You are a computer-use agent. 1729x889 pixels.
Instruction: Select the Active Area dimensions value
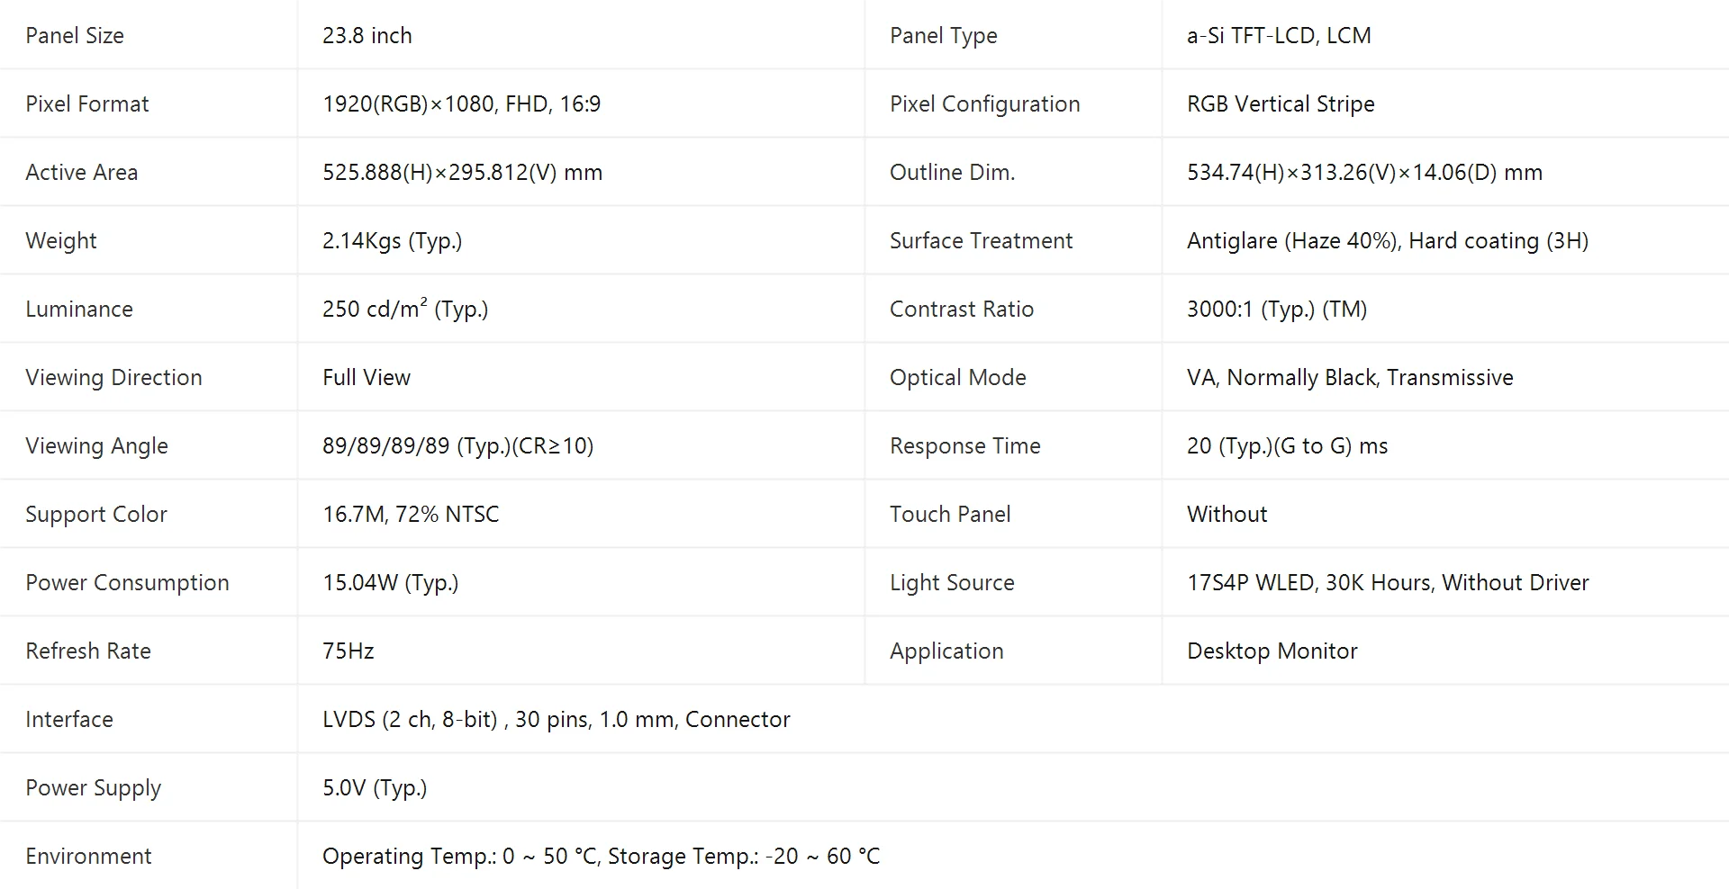click(x=463, y=173)
